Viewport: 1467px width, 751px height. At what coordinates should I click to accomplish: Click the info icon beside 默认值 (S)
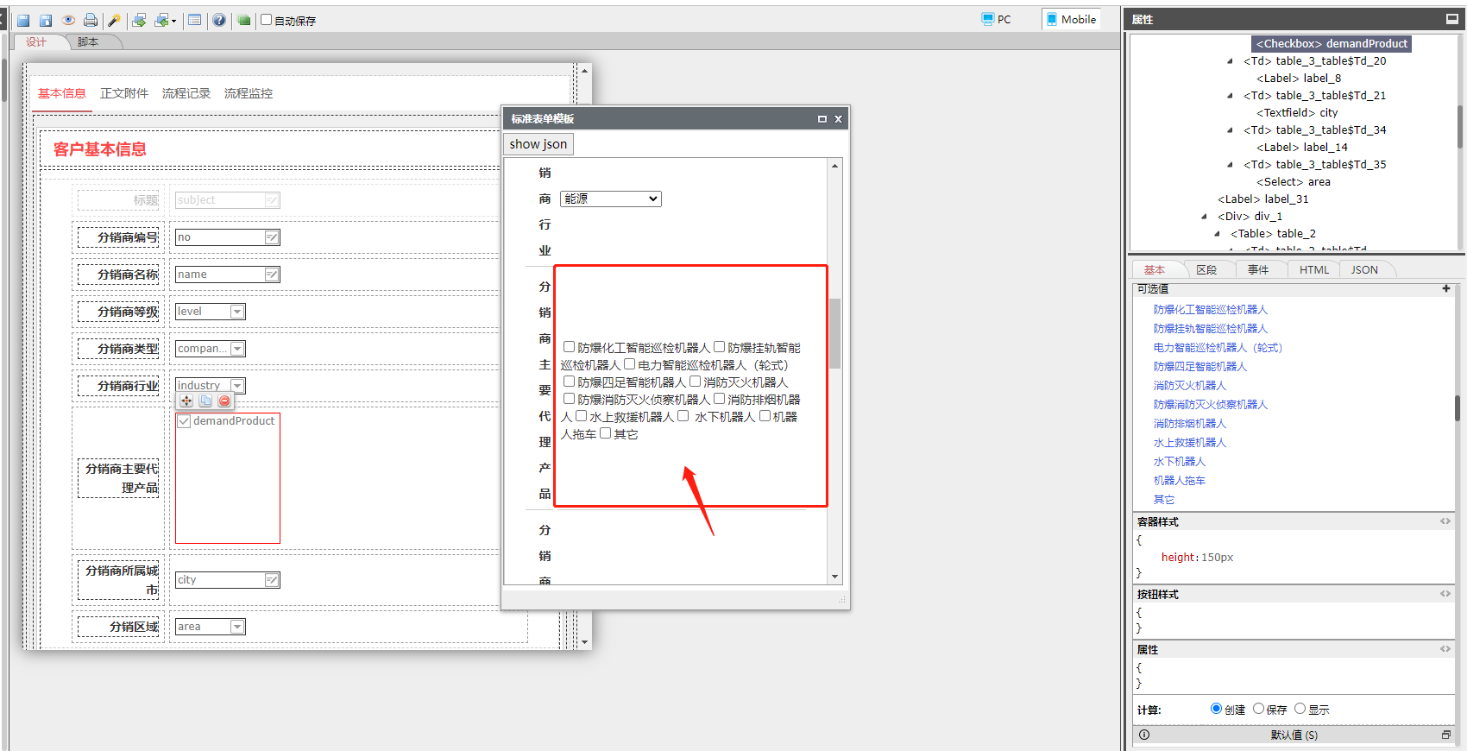[1144, 735]
